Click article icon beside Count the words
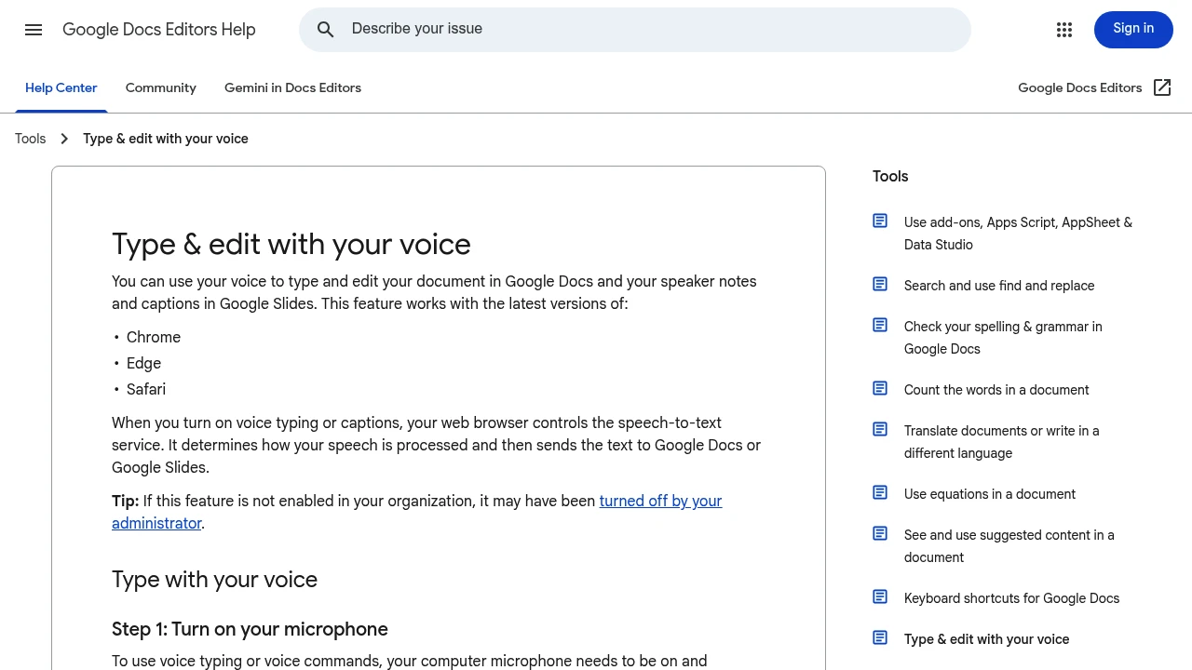This screenshot has width=1192, height=670. 880,388
